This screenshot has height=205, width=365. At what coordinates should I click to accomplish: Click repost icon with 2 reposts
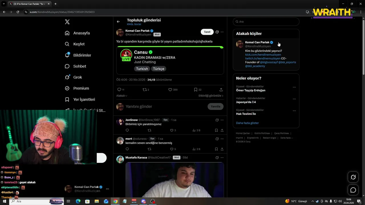[x=146, y=90]
